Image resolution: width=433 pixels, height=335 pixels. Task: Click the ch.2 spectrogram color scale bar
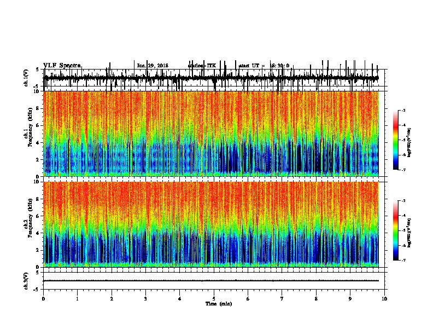[x=396, y=230]
